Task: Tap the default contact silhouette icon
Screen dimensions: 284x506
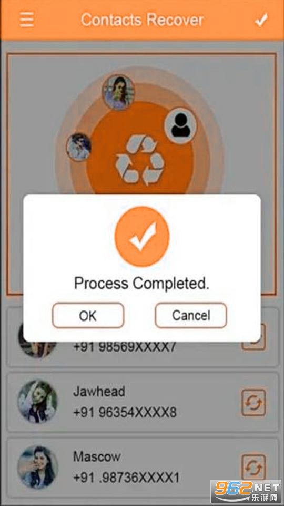Action: [180, 125]
